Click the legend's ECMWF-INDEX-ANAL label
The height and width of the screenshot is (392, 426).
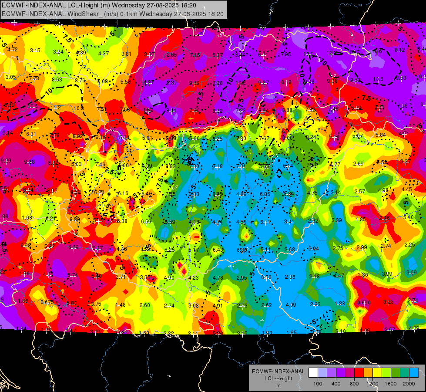[278, 372]
